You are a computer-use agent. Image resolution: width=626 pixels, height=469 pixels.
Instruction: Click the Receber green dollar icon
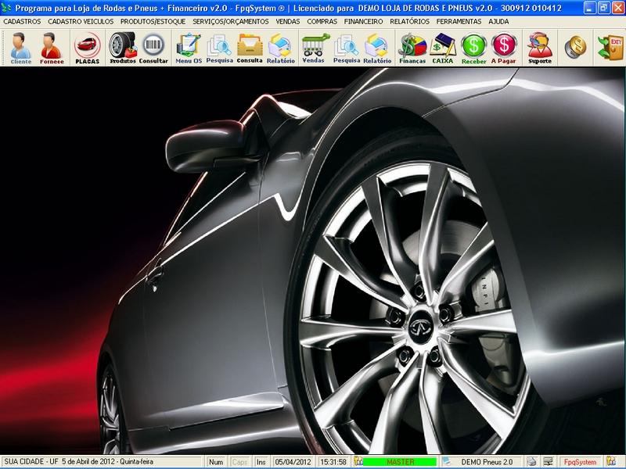tap(473, 48)
